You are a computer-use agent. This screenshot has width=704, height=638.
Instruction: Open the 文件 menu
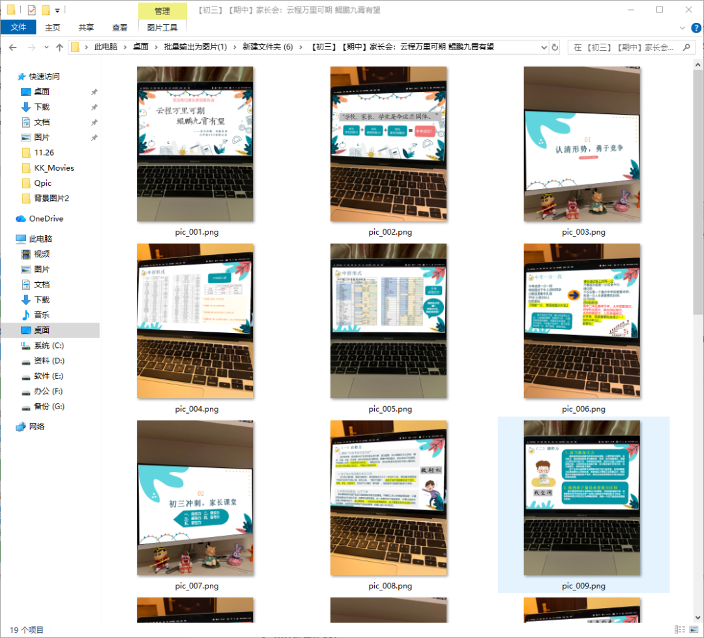click(18, 27)
